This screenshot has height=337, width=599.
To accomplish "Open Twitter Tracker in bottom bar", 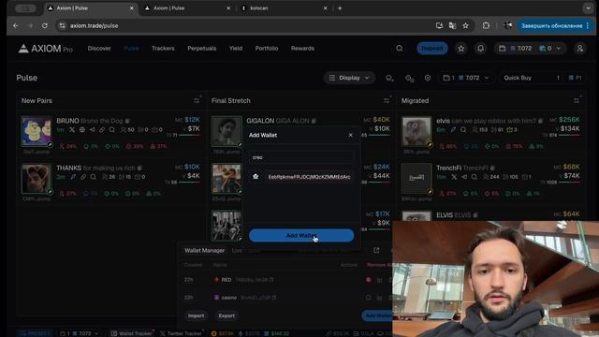I will click(181, 333).
